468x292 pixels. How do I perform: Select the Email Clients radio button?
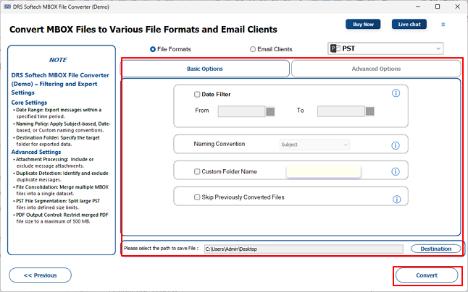point(253,49)
